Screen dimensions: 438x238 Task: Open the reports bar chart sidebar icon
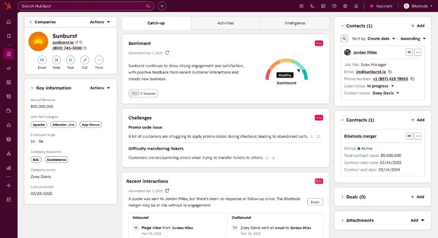click(9, 168)
